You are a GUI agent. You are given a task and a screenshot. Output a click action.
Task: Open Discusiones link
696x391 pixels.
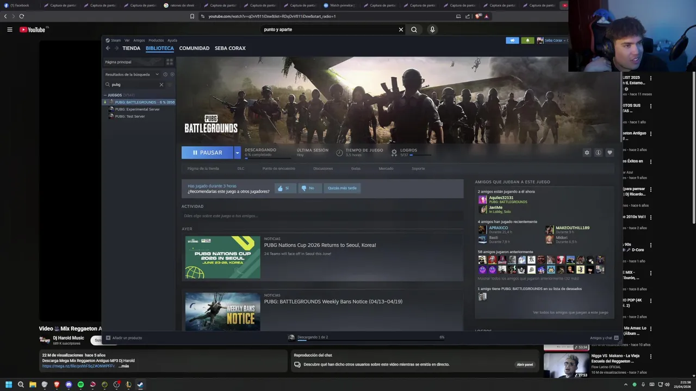(323, 168)
